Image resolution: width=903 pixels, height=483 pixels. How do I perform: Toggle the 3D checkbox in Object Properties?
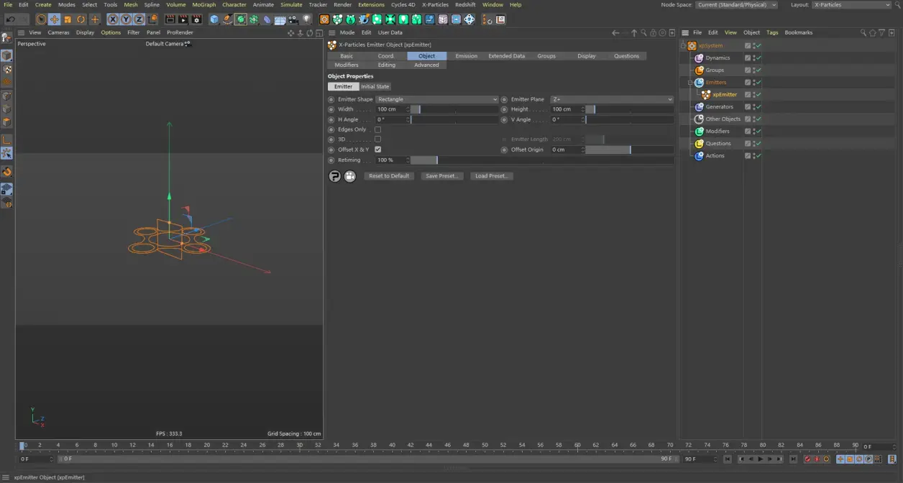coord(377,139)
